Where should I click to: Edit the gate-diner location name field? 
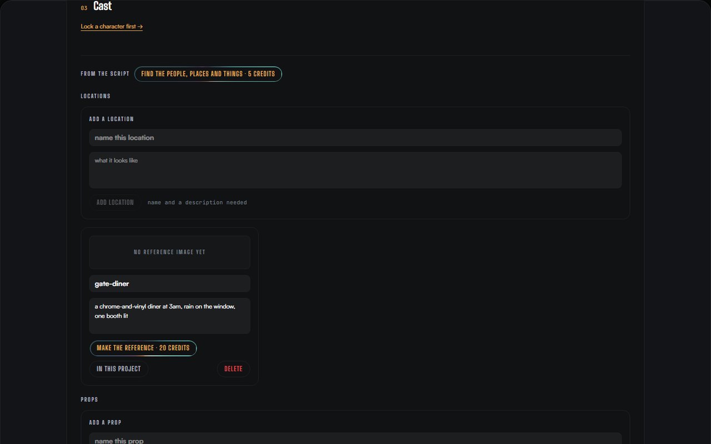(169, 284)
